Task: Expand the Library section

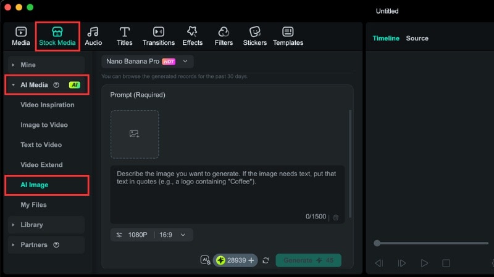Action: point(31,225)
